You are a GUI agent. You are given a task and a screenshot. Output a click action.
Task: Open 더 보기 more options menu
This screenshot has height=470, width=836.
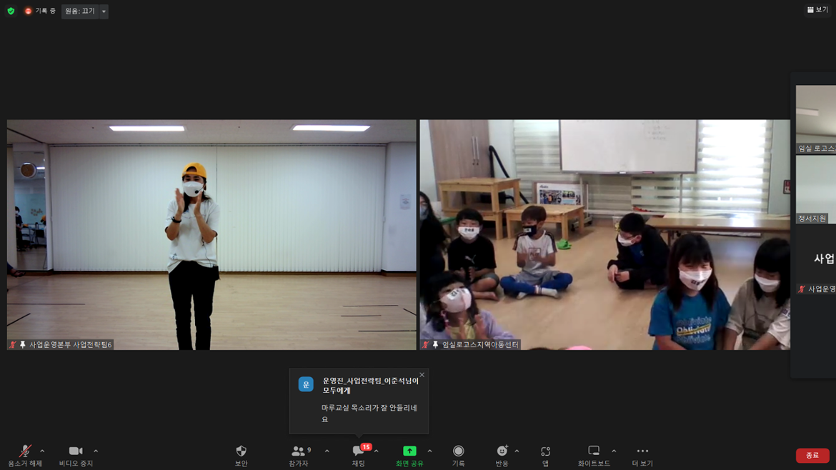click(642, 455)
